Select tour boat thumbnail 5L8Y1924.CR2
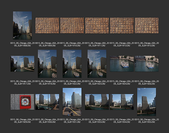The height and width of the screenshot is (133, 169). tap(122, 64)
